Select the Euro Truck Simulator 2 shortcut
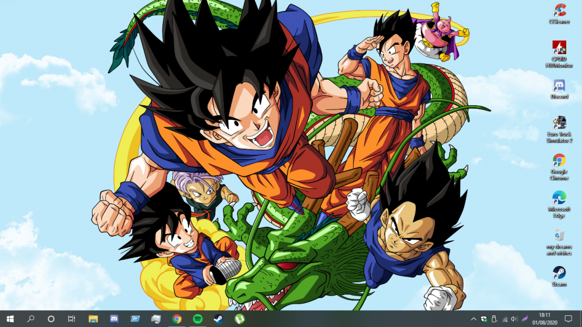 (x=559, y=130)
